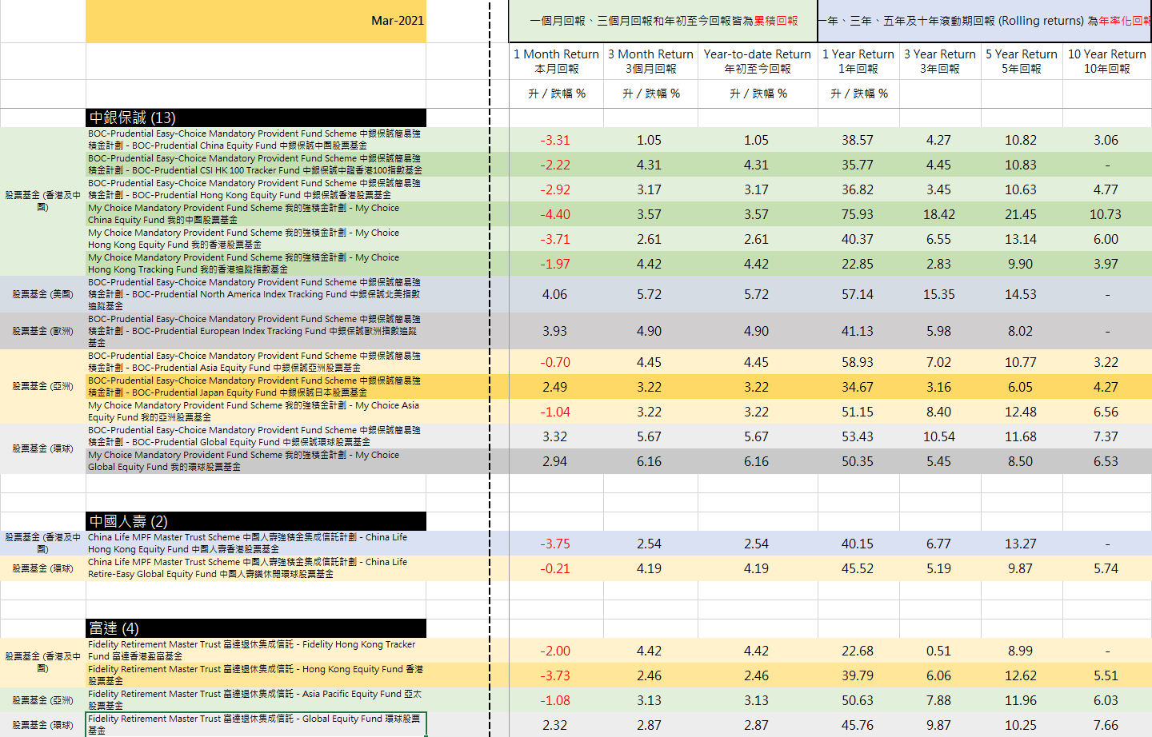This screenshot has height=737, width=1152.
Task: Select the Mar-2021 date cell
Action: (x=256, y=21)
